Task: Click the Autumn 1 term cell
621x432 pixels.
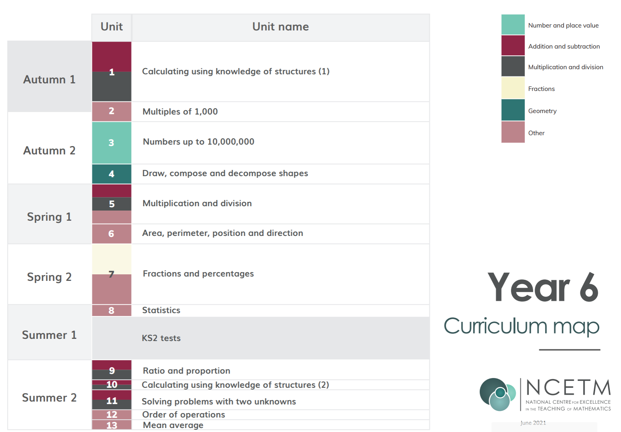Action: click(x=49, y=79)
